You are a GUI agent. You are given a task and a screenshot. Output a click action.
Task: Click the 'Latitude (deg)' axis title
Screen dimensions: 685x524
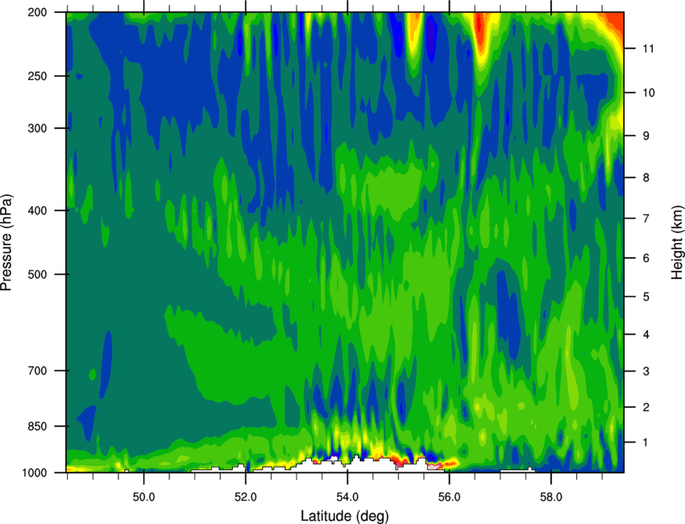[x=345, y=516]
